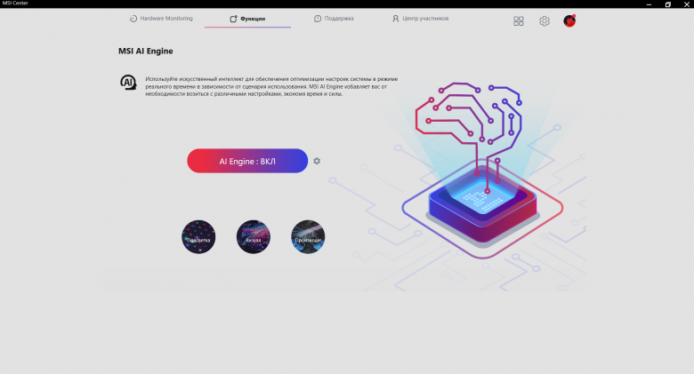Close the MSI Center window
694x374 pixels.
coord(687,4)
